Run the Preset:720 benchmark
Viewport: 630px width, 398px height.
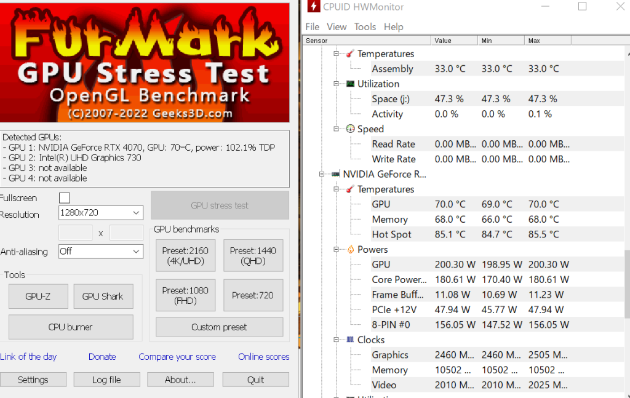(253, 296)
